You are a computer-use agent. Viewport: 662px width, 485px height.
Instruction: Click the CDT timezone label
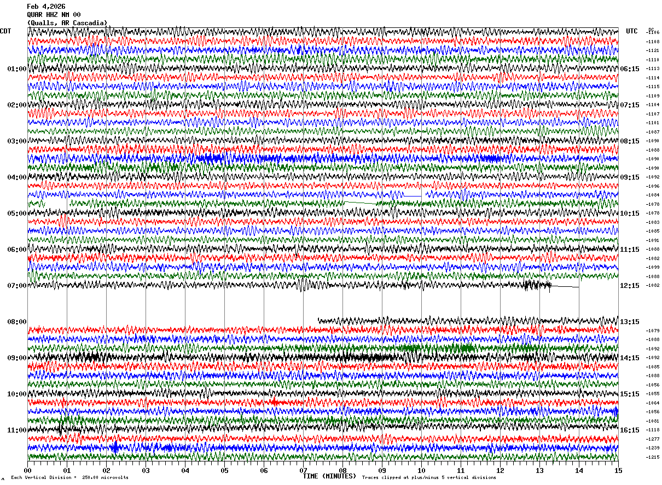pyautogui.click(x=5, y=31)
